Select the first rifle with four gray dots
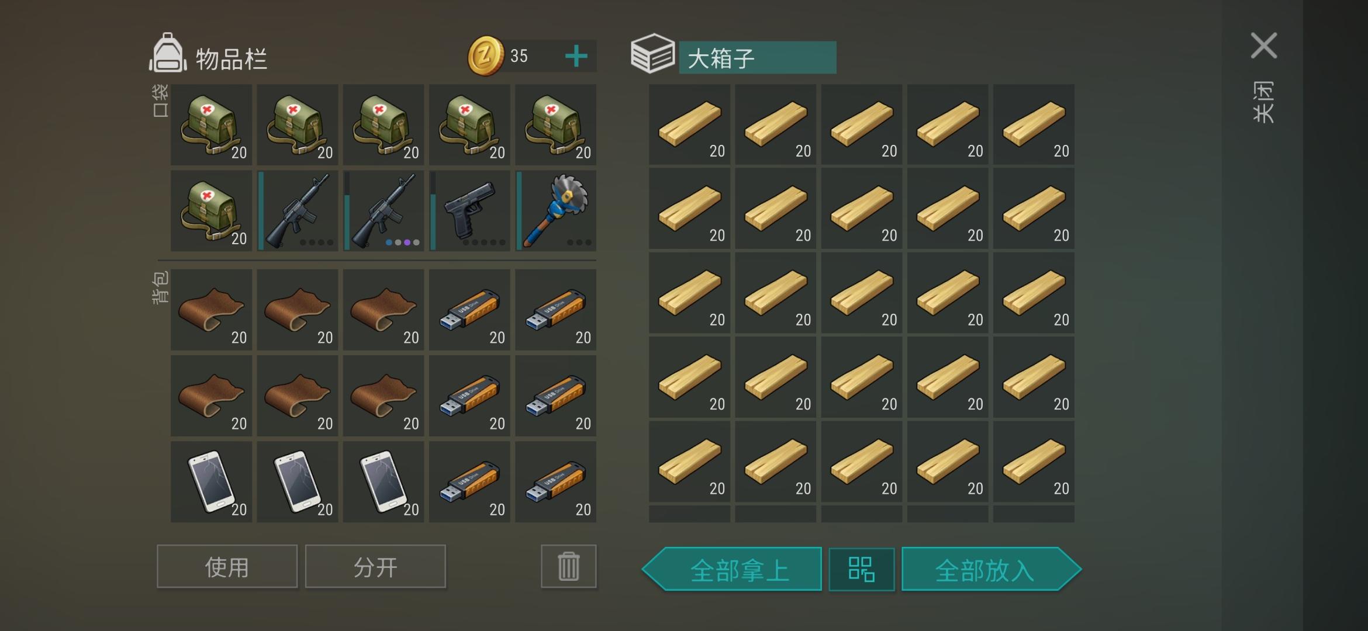Image resolution: width=1368 pixels, height=631 pixels. (x=298, y=210)
